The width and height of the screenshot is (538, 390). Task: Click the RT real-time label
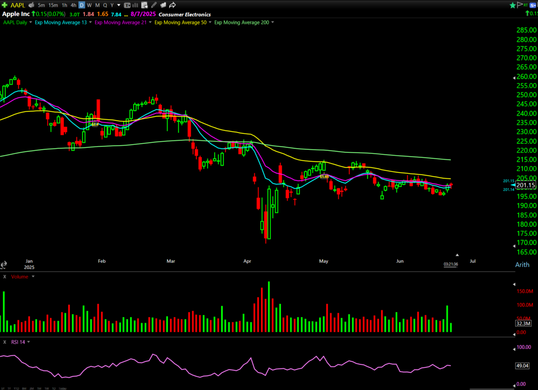(526, 5)
